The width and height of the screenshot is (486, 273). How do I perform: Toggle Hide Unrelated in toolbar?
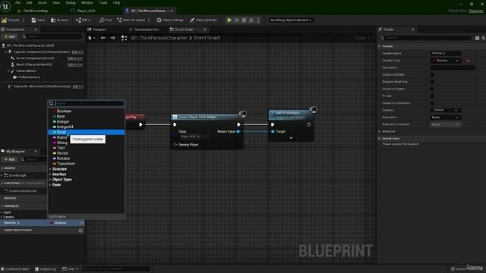131,20
